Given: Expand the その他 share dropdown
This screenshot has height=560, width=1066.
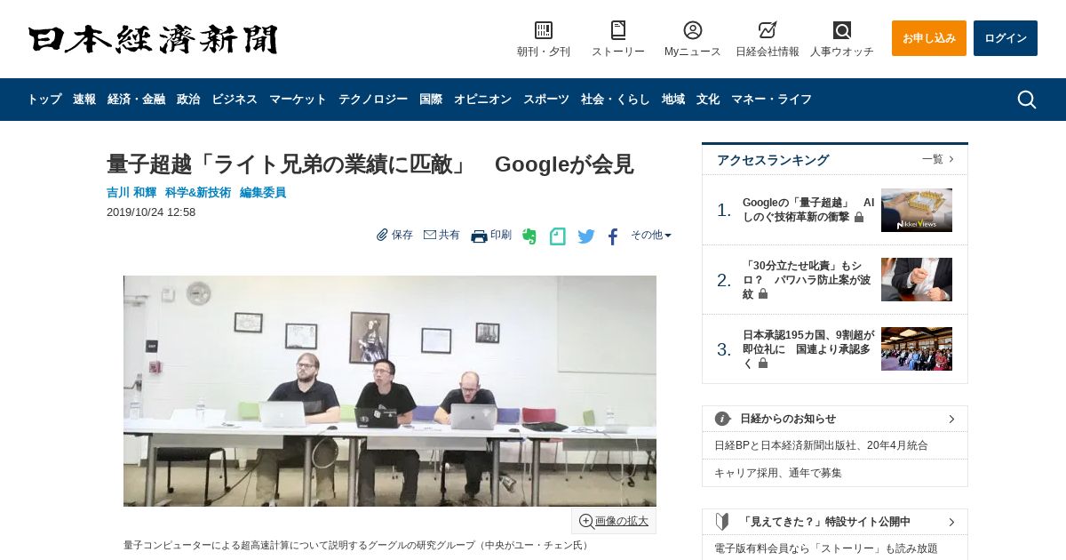Looking at the screenshot, I should click(651, 235).
